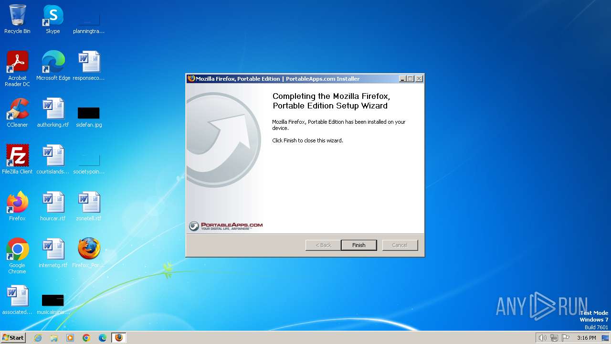Click the Firefox installer taskbar button

[x=119, y=338]
